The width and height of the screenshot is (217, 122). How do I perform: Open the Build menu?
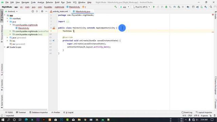(x=57, y=2)
